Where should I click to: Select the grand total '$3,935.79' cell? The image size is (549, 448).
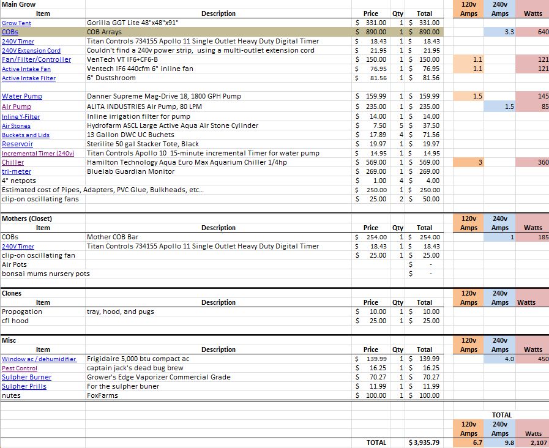tap(424, 442)
